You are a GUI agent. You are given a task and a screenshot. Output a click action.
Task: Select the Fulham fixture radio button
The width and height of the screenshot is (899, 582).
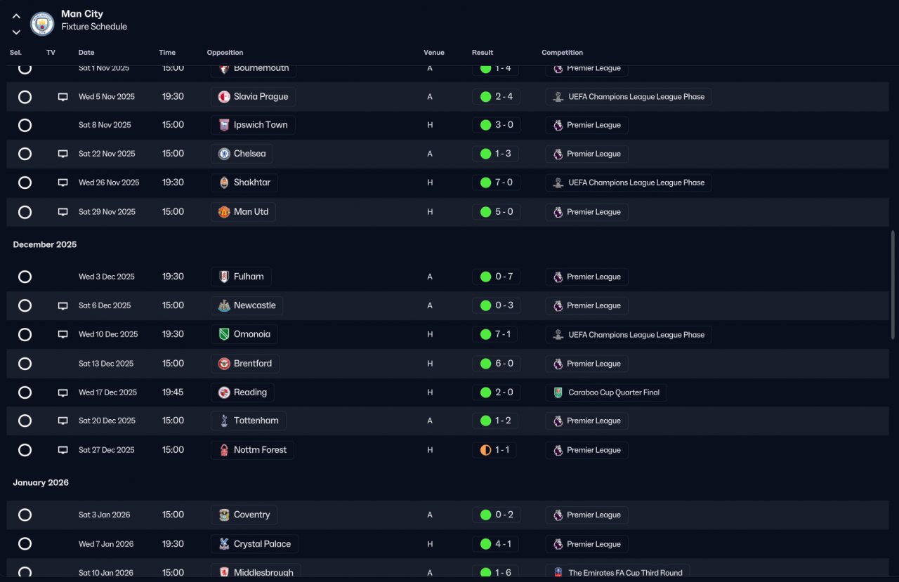point(25,277)
